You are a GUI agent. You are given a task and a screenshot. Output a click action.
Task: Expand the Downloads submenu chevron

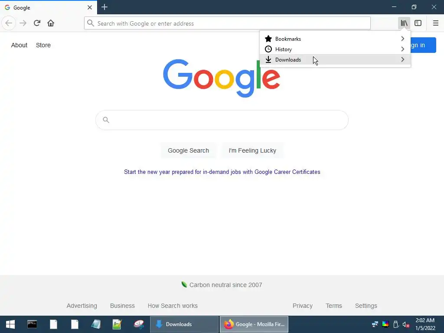(x=403, y=59)
